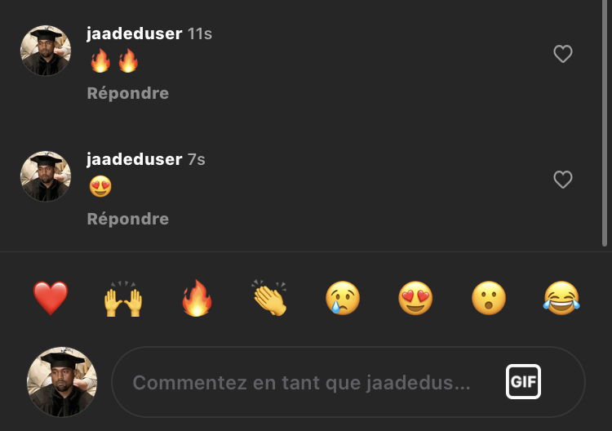Insert tears of joy emoji quick reaction
This screenshot has height=431, width=612.
pyautogui.click(x=561, y=298)
